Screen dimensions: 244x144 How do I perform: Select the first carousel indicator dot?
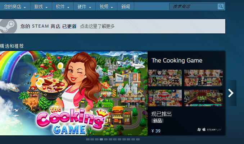88,139
